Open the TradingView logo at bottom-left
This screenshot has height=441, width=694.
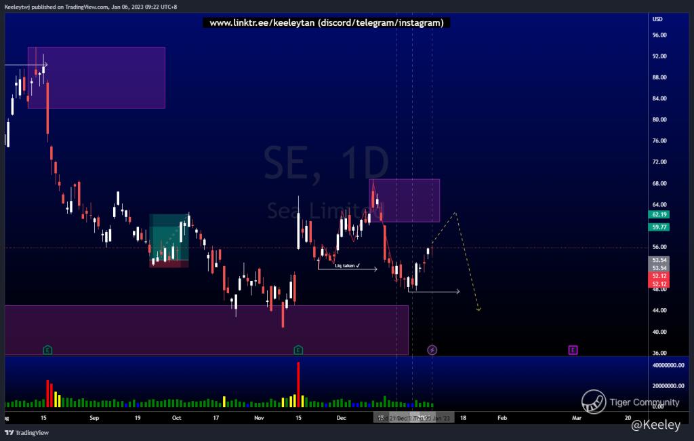(x=26, y=433)
